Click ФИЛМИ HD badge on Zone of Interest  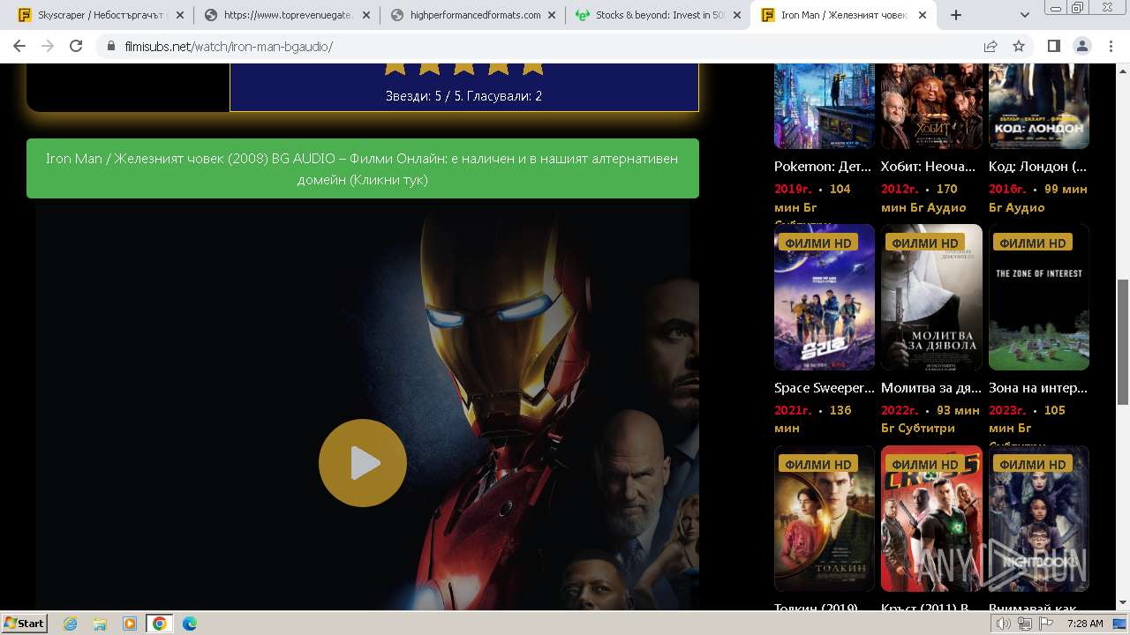coord(1032,243)
